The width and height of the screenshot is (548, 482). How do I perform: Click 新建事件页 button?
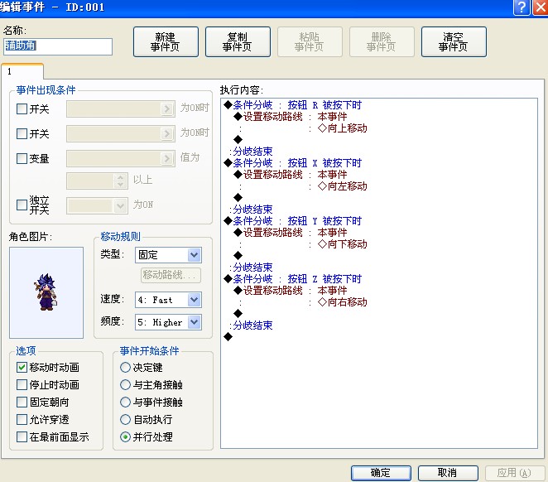[166, 41]
